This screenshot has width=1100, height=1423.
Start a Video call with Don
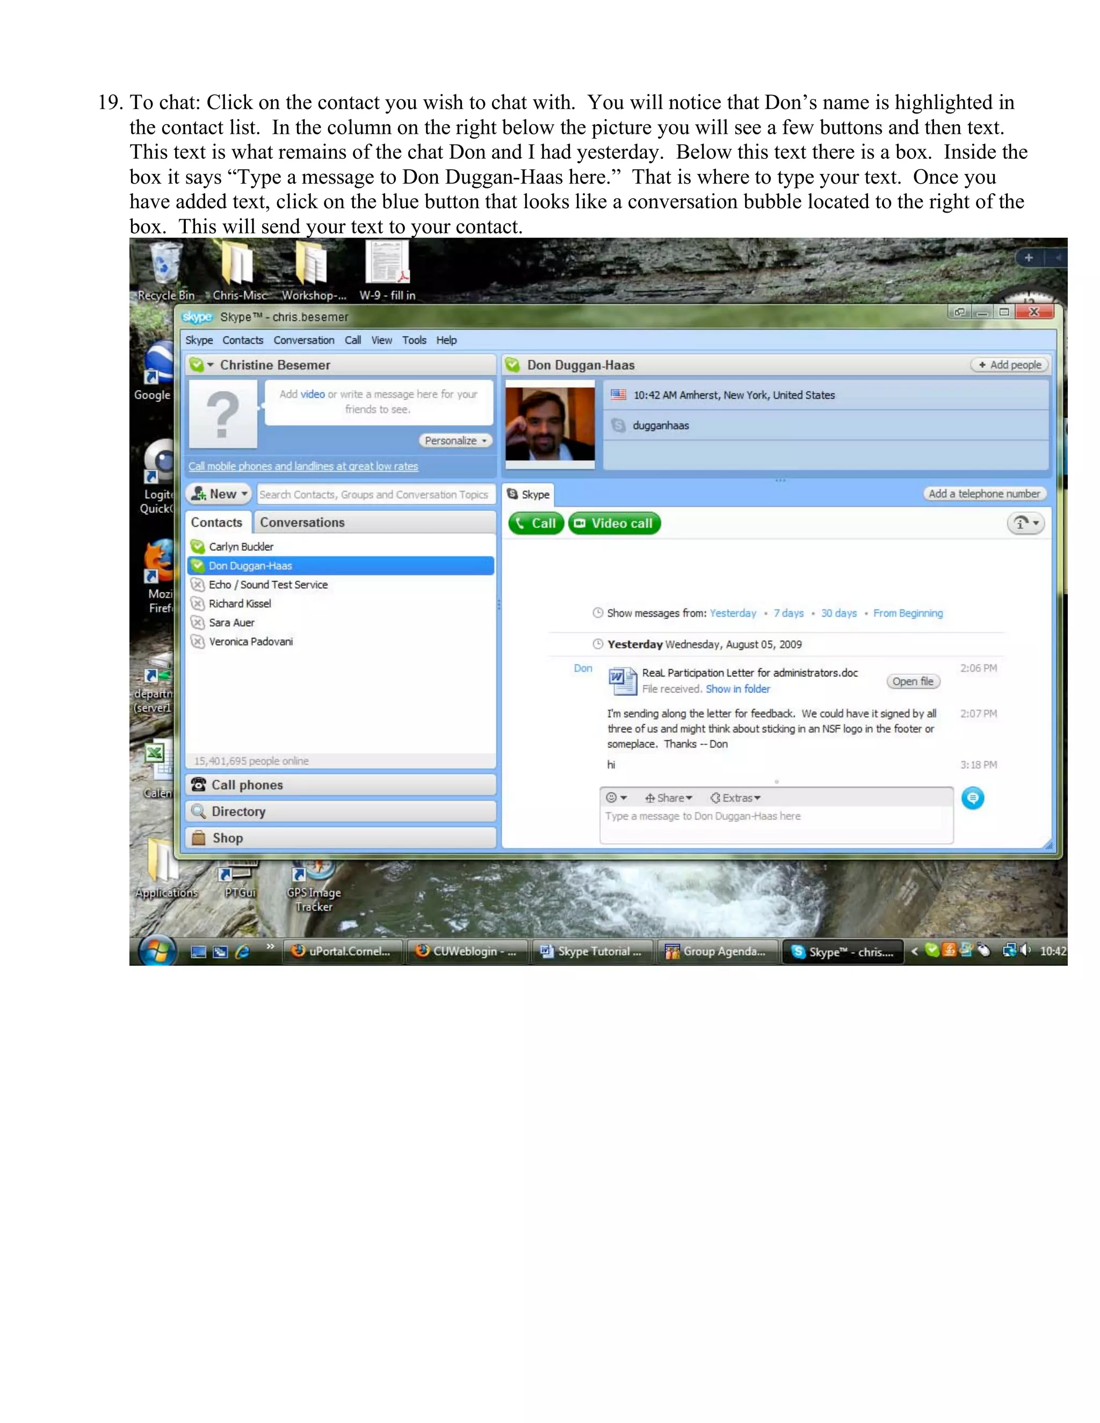coord(614,523)
